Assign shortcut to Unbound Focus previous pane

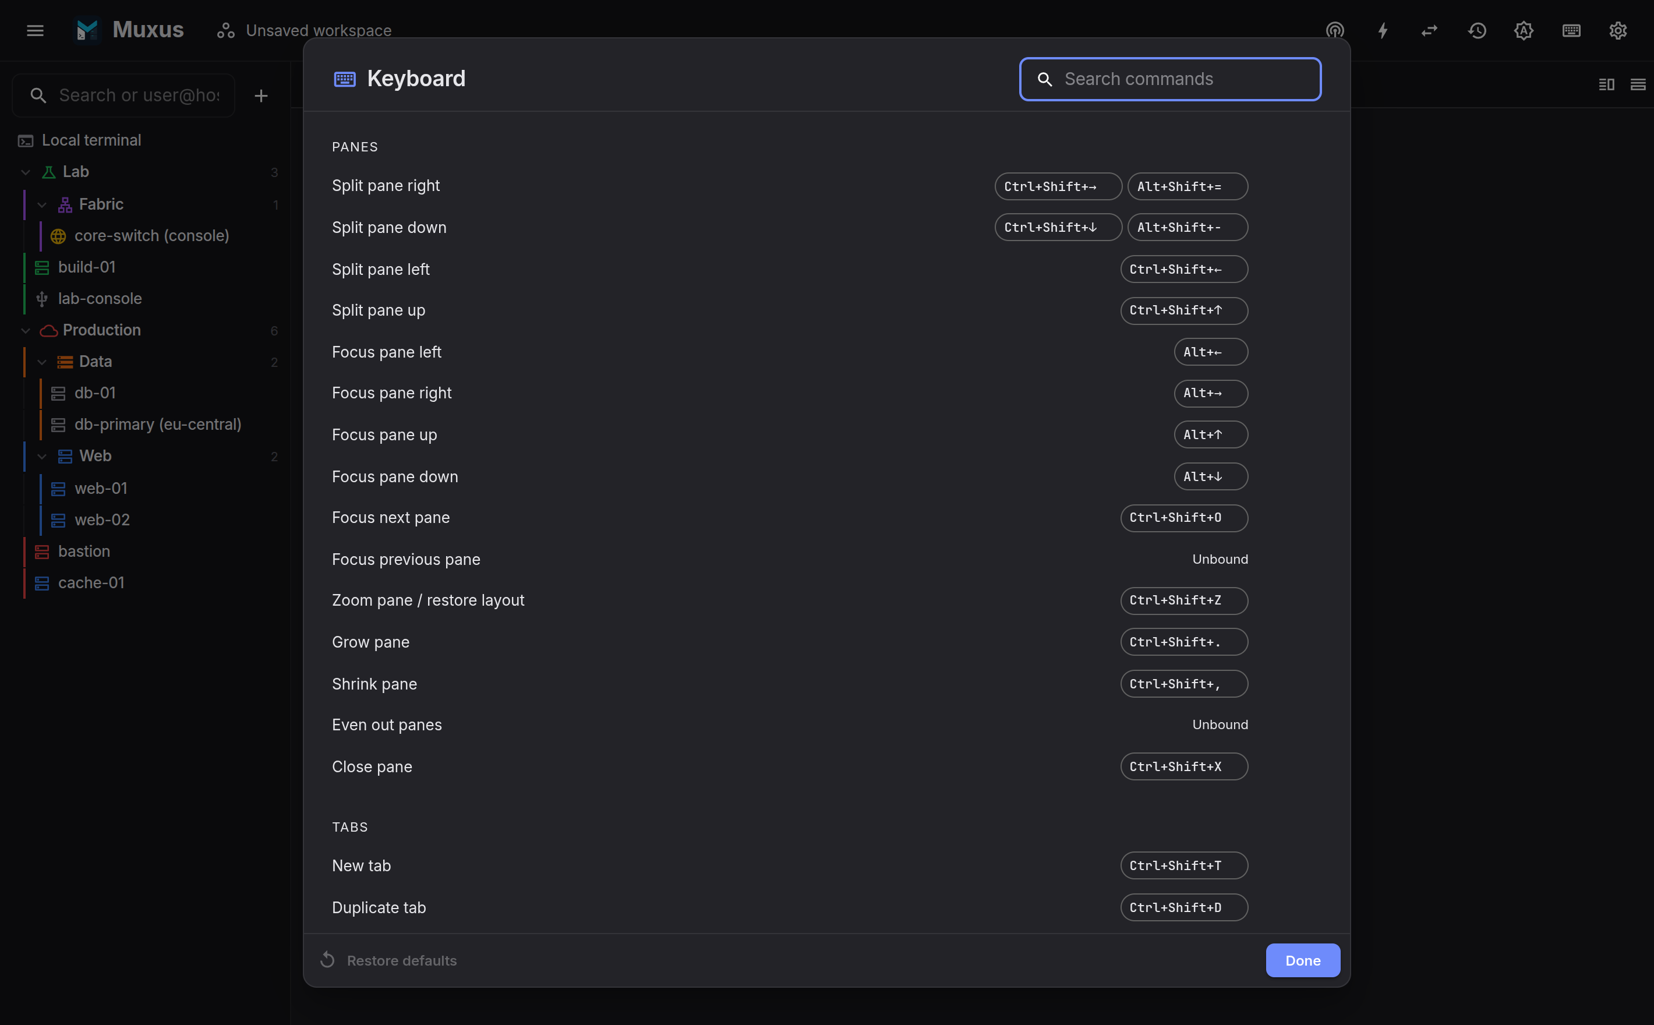pyautogui.click(x=1220, y=559)
